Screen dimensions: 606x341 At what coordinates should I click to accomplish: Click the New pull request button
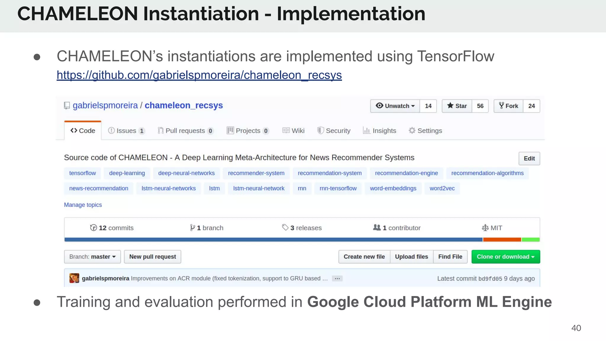[153, 257]
